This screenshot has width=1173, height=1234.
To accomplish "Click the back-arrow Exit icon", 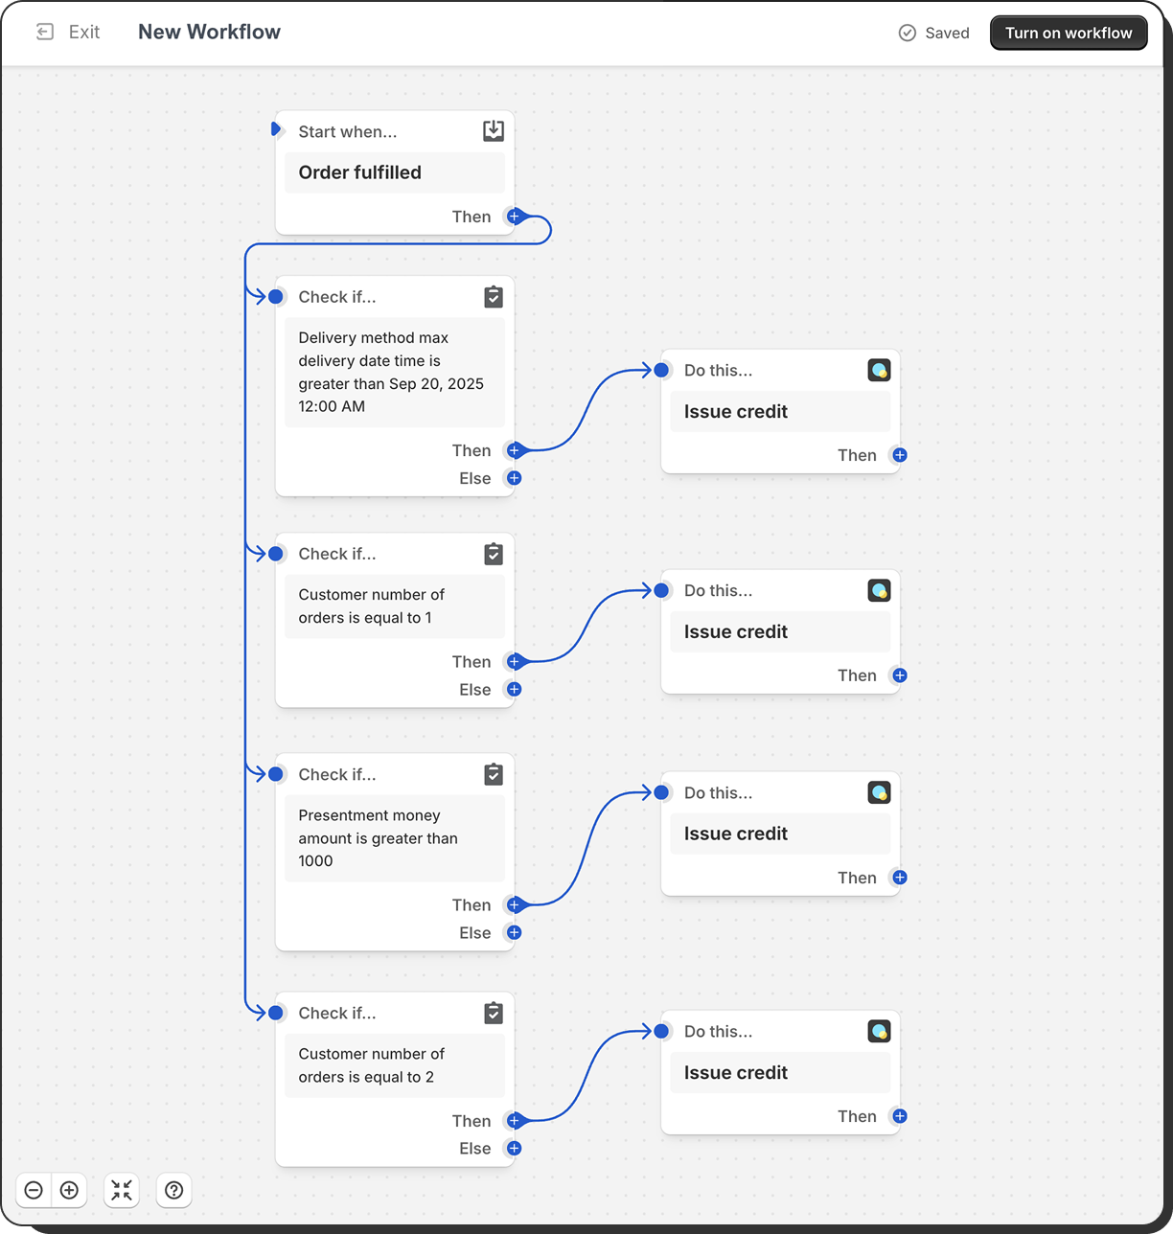I will click(43, 32).
